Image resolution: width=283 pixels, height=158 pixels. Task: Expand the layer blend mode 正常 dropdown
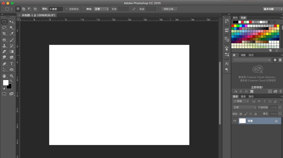tap(244, 107)
